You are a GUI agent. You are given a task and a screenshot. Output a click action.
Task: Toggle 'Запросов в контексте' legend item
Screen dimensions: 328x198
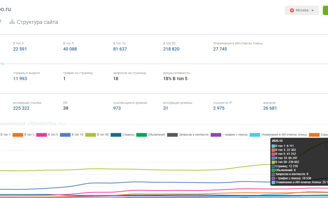pyautogui.click(x=187, y=135)
